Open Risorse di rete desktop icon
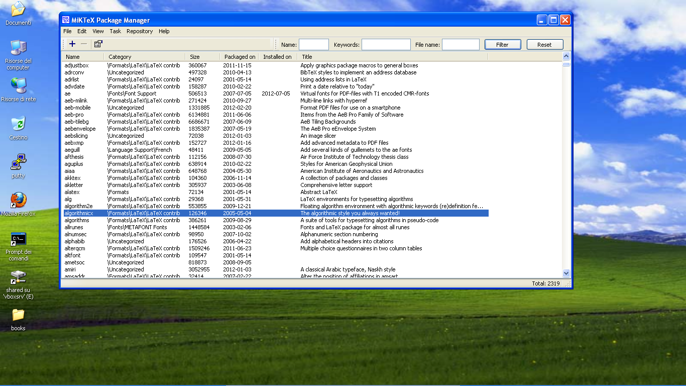This screenshot has height=386, width=686. pos(18,89)
